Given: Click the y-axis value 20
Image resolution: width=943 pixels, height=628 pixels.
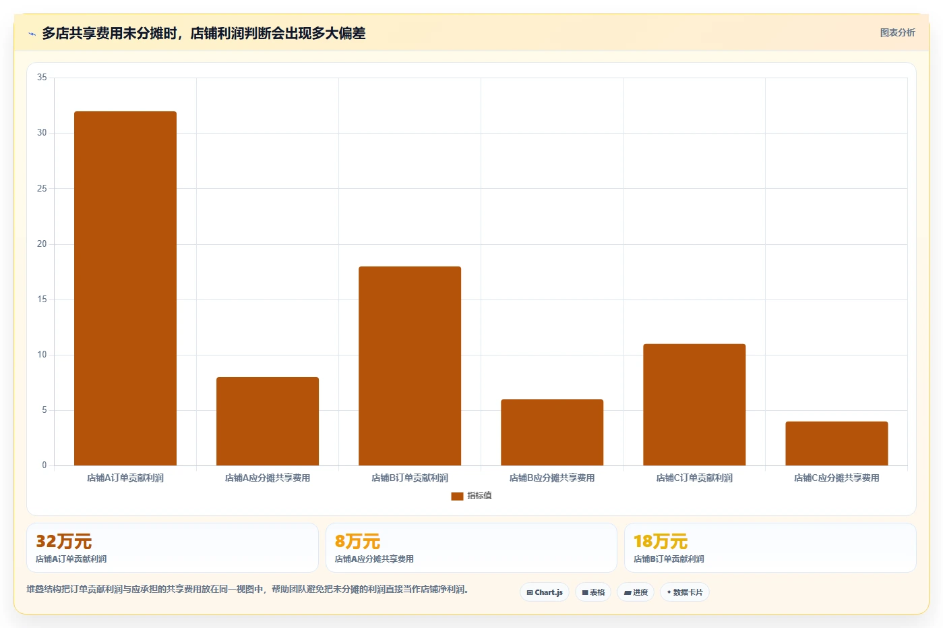Looking at the screenshot, I should 42,244.
